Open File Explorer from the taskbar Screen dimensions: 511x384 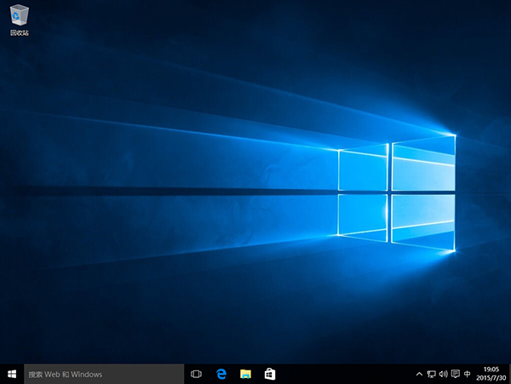245,374
